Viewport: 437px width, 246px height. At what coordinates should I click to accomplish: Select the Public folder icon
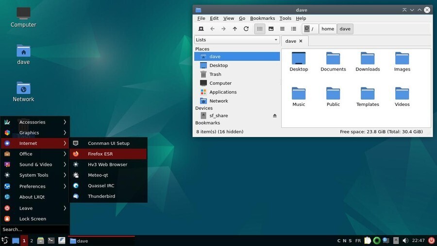[x=333, y=97]
